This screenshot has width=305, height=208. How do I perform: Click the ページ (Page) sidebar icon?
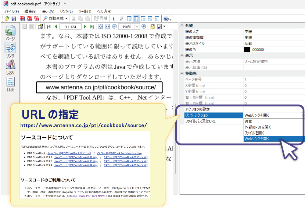(x=10, y=32)
